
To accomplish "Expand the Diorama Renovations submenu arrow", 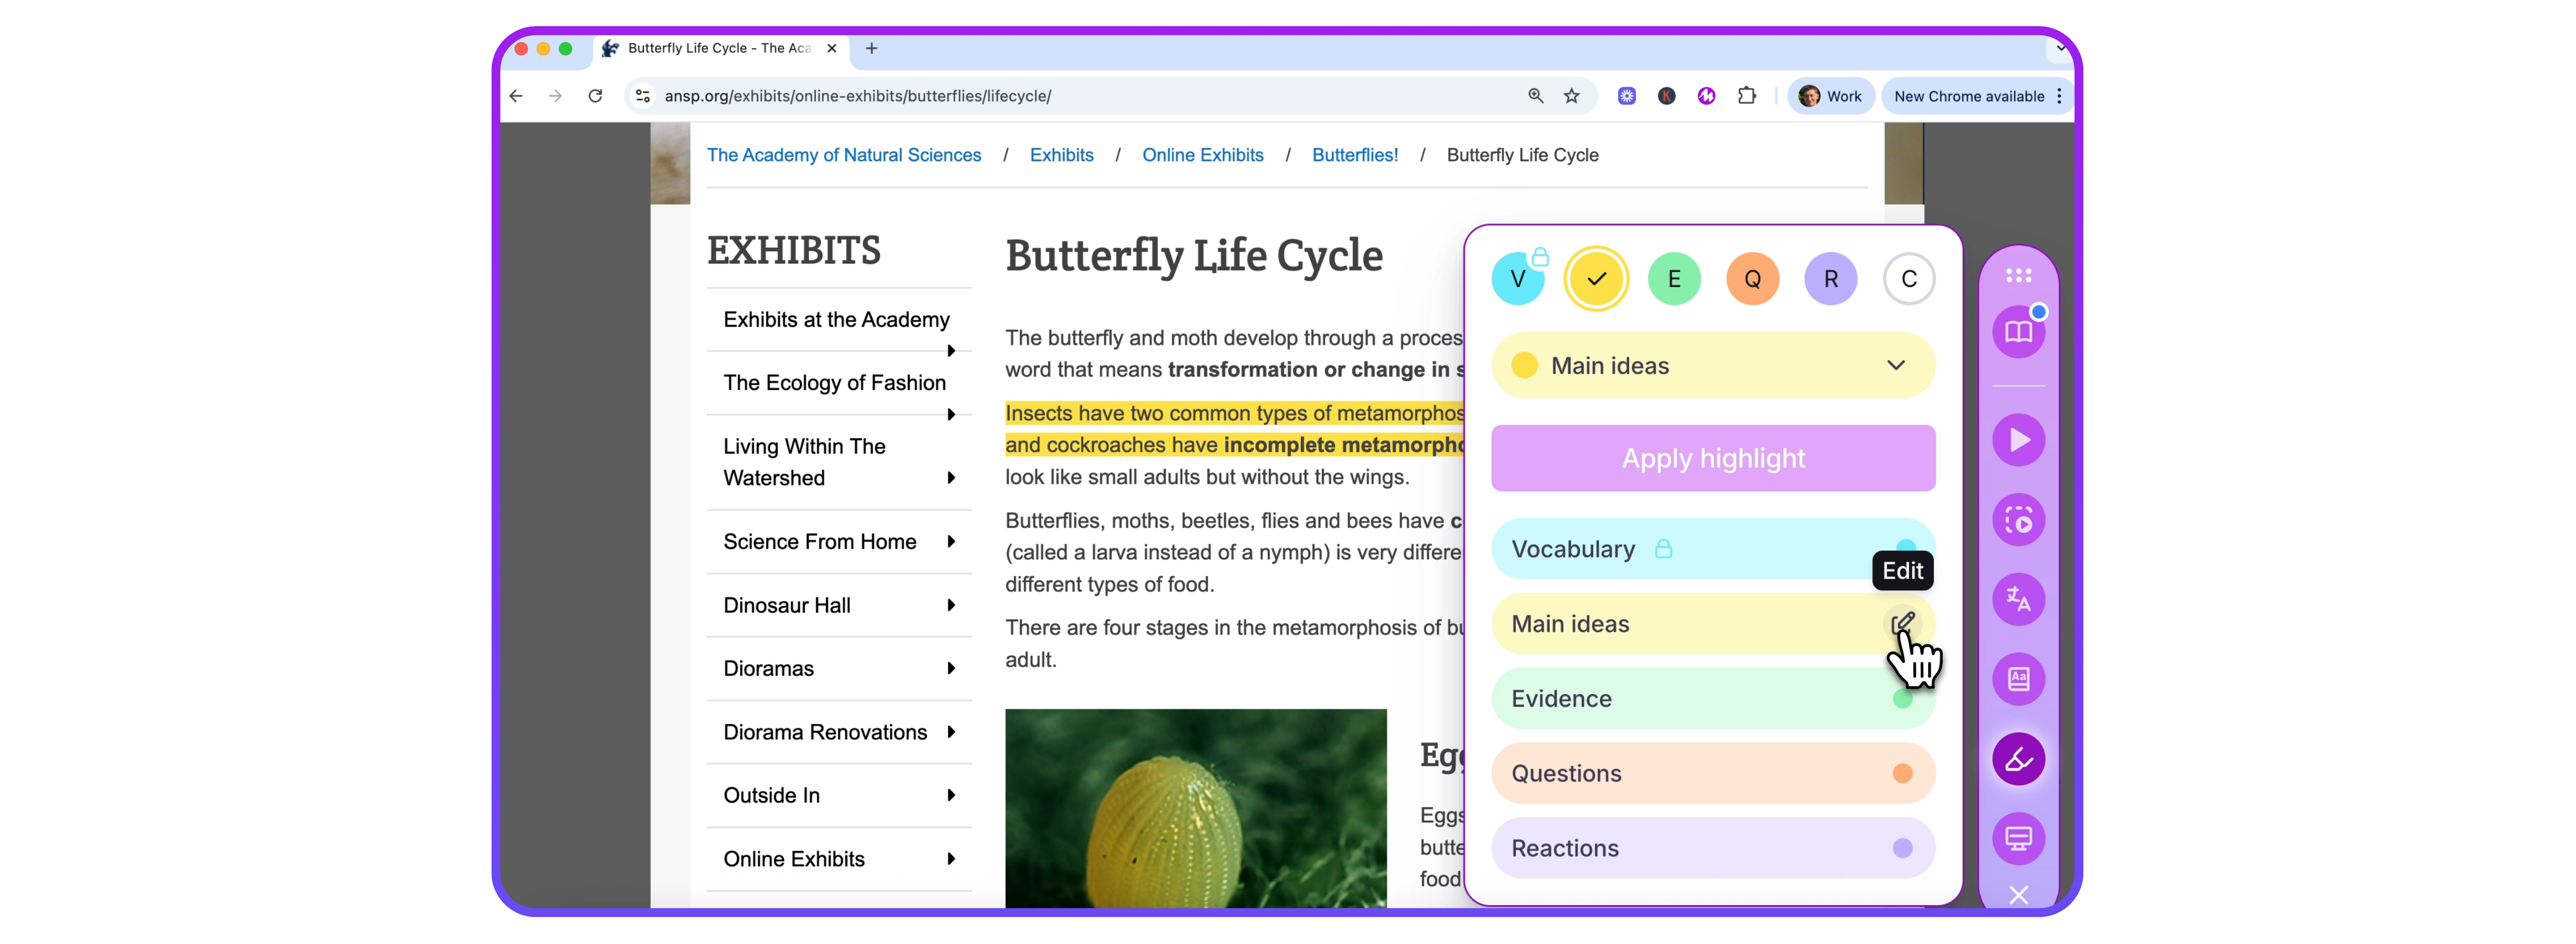I will pos(951,732).
